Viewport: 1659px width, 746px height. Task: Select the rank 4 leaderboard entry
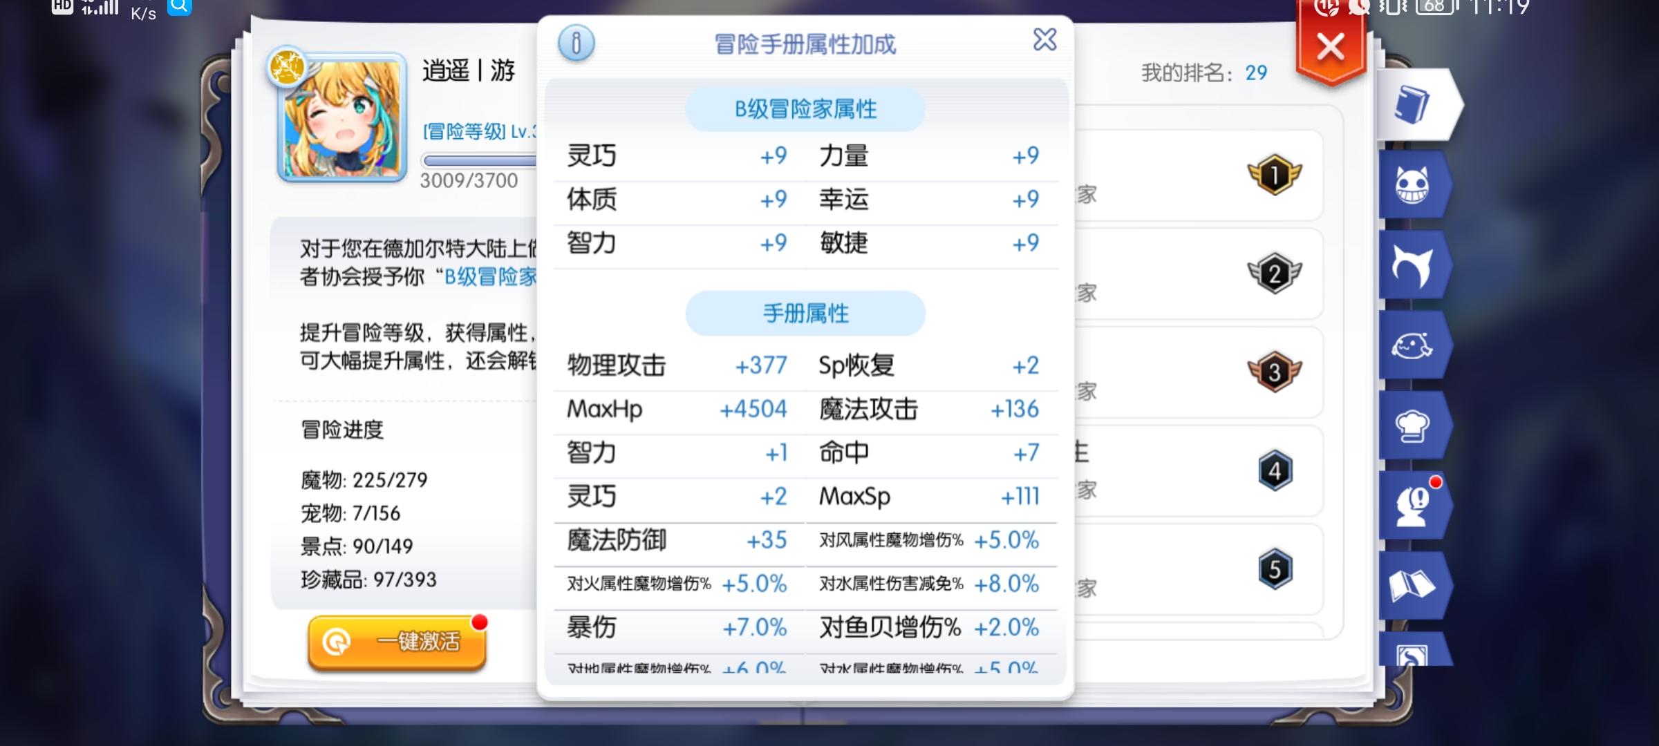point(1274,471)
